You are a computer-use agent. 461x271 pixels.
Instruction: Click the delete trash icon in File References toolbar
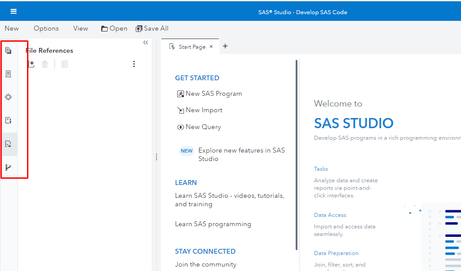[x=44, y=64]
